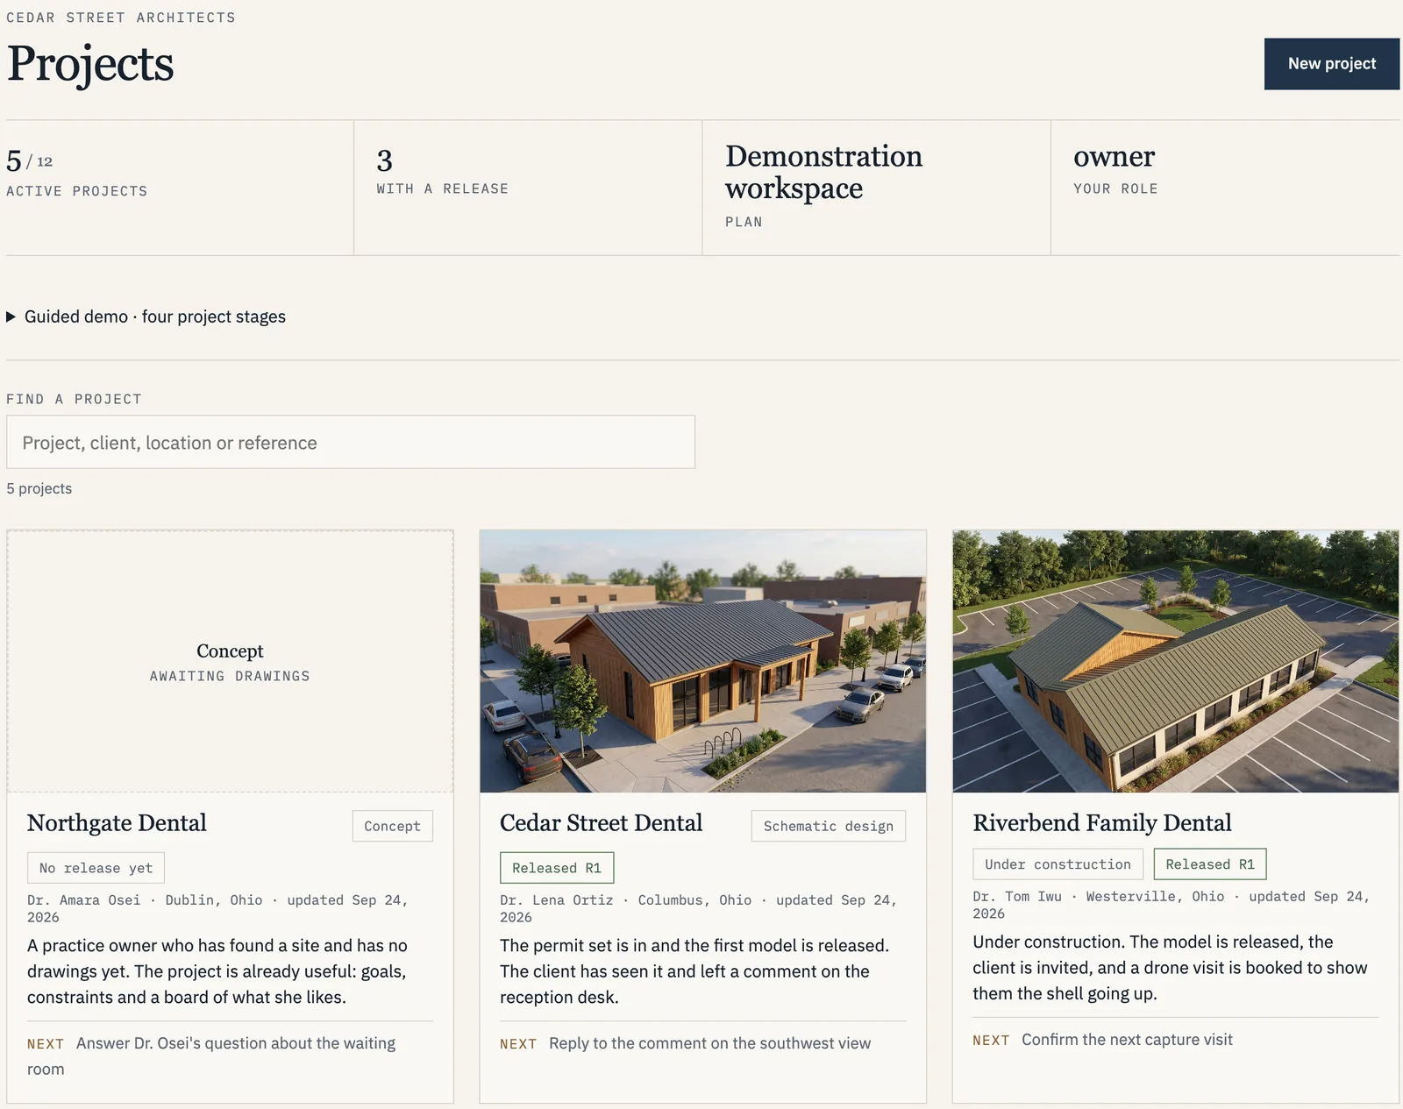
Task: Click the Dr. Tom Iwu metadata line
Action: point(1171,905)
